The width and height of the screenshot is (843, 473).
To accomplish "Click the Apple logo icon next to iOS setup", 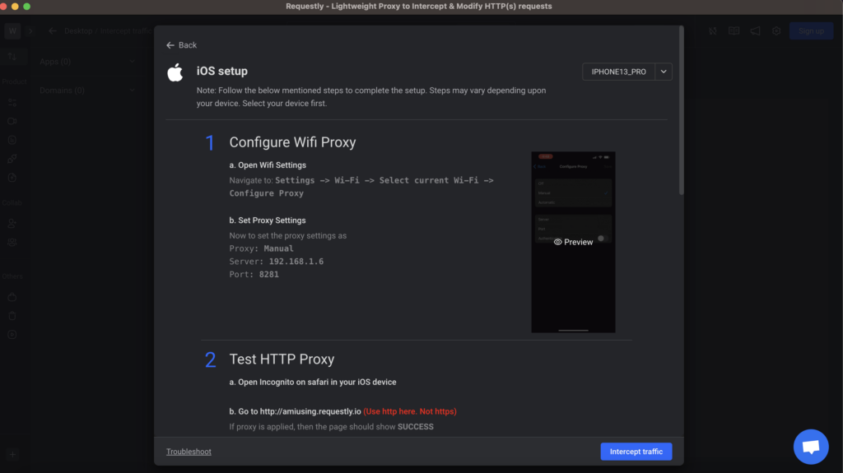I will 175,72.
